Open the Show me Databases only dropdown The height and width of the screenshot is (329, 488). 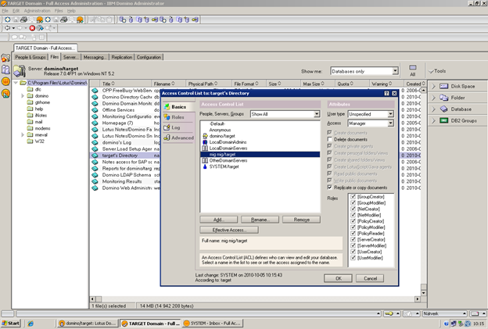click(x=395, y=71)
